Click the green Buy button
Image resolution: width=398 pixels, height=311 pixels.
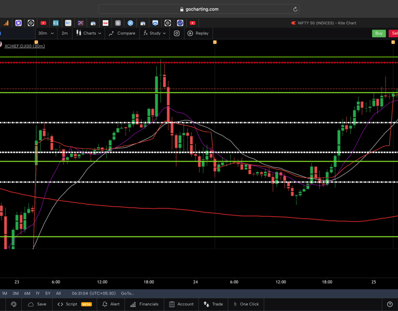(x=379, y=33)
